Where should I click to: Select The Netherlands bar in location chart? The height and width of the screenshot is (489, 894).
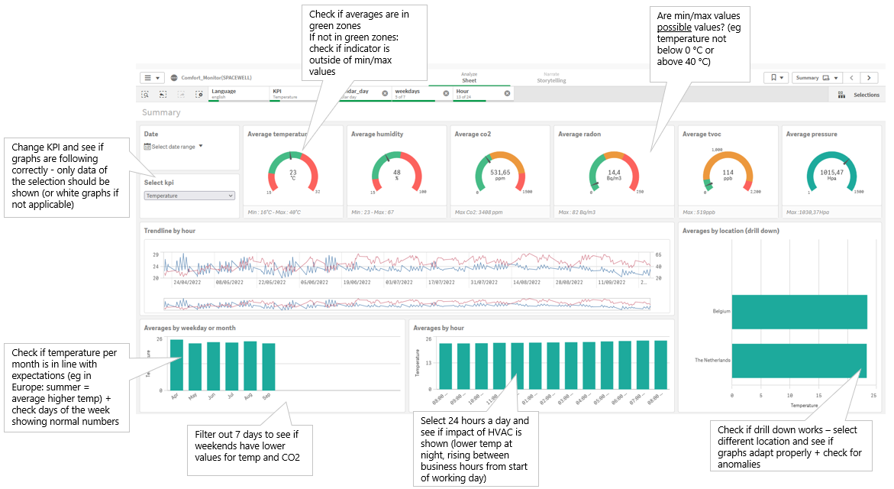tap(799, 361)
